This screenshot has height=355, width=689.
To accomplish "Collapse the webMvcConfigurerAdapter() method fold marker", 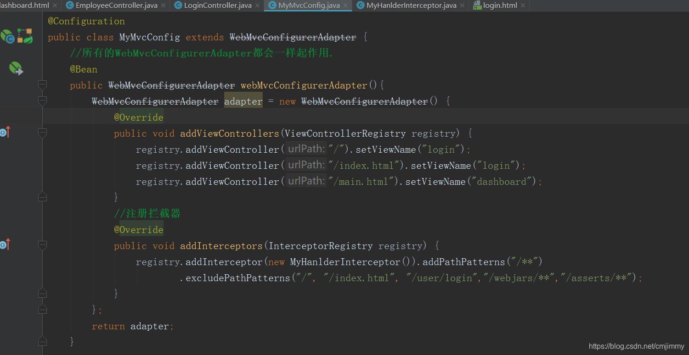I will click(43, 85).
